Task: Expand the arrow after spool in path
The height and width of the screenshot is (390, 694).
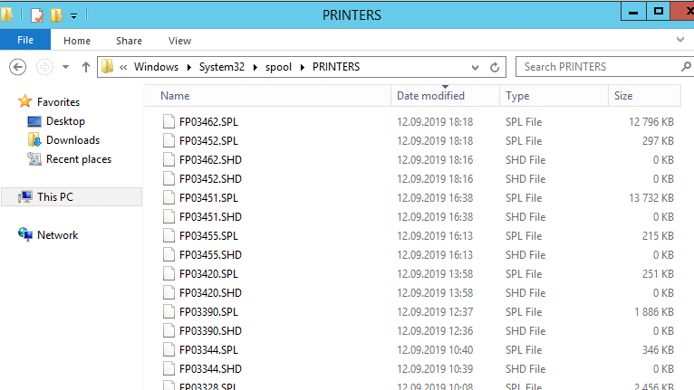Action: (x=303, y=67)
